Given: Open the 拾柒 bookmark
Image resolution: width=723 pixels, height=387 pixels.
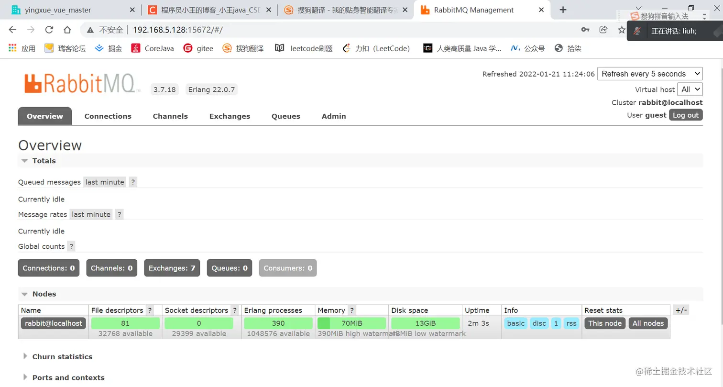Looking at the screenshot, I should click(x=568, y=48).
